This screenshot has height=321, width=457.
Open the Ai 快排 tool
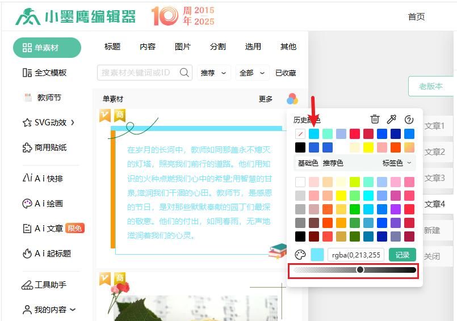[x=43, y=178]
